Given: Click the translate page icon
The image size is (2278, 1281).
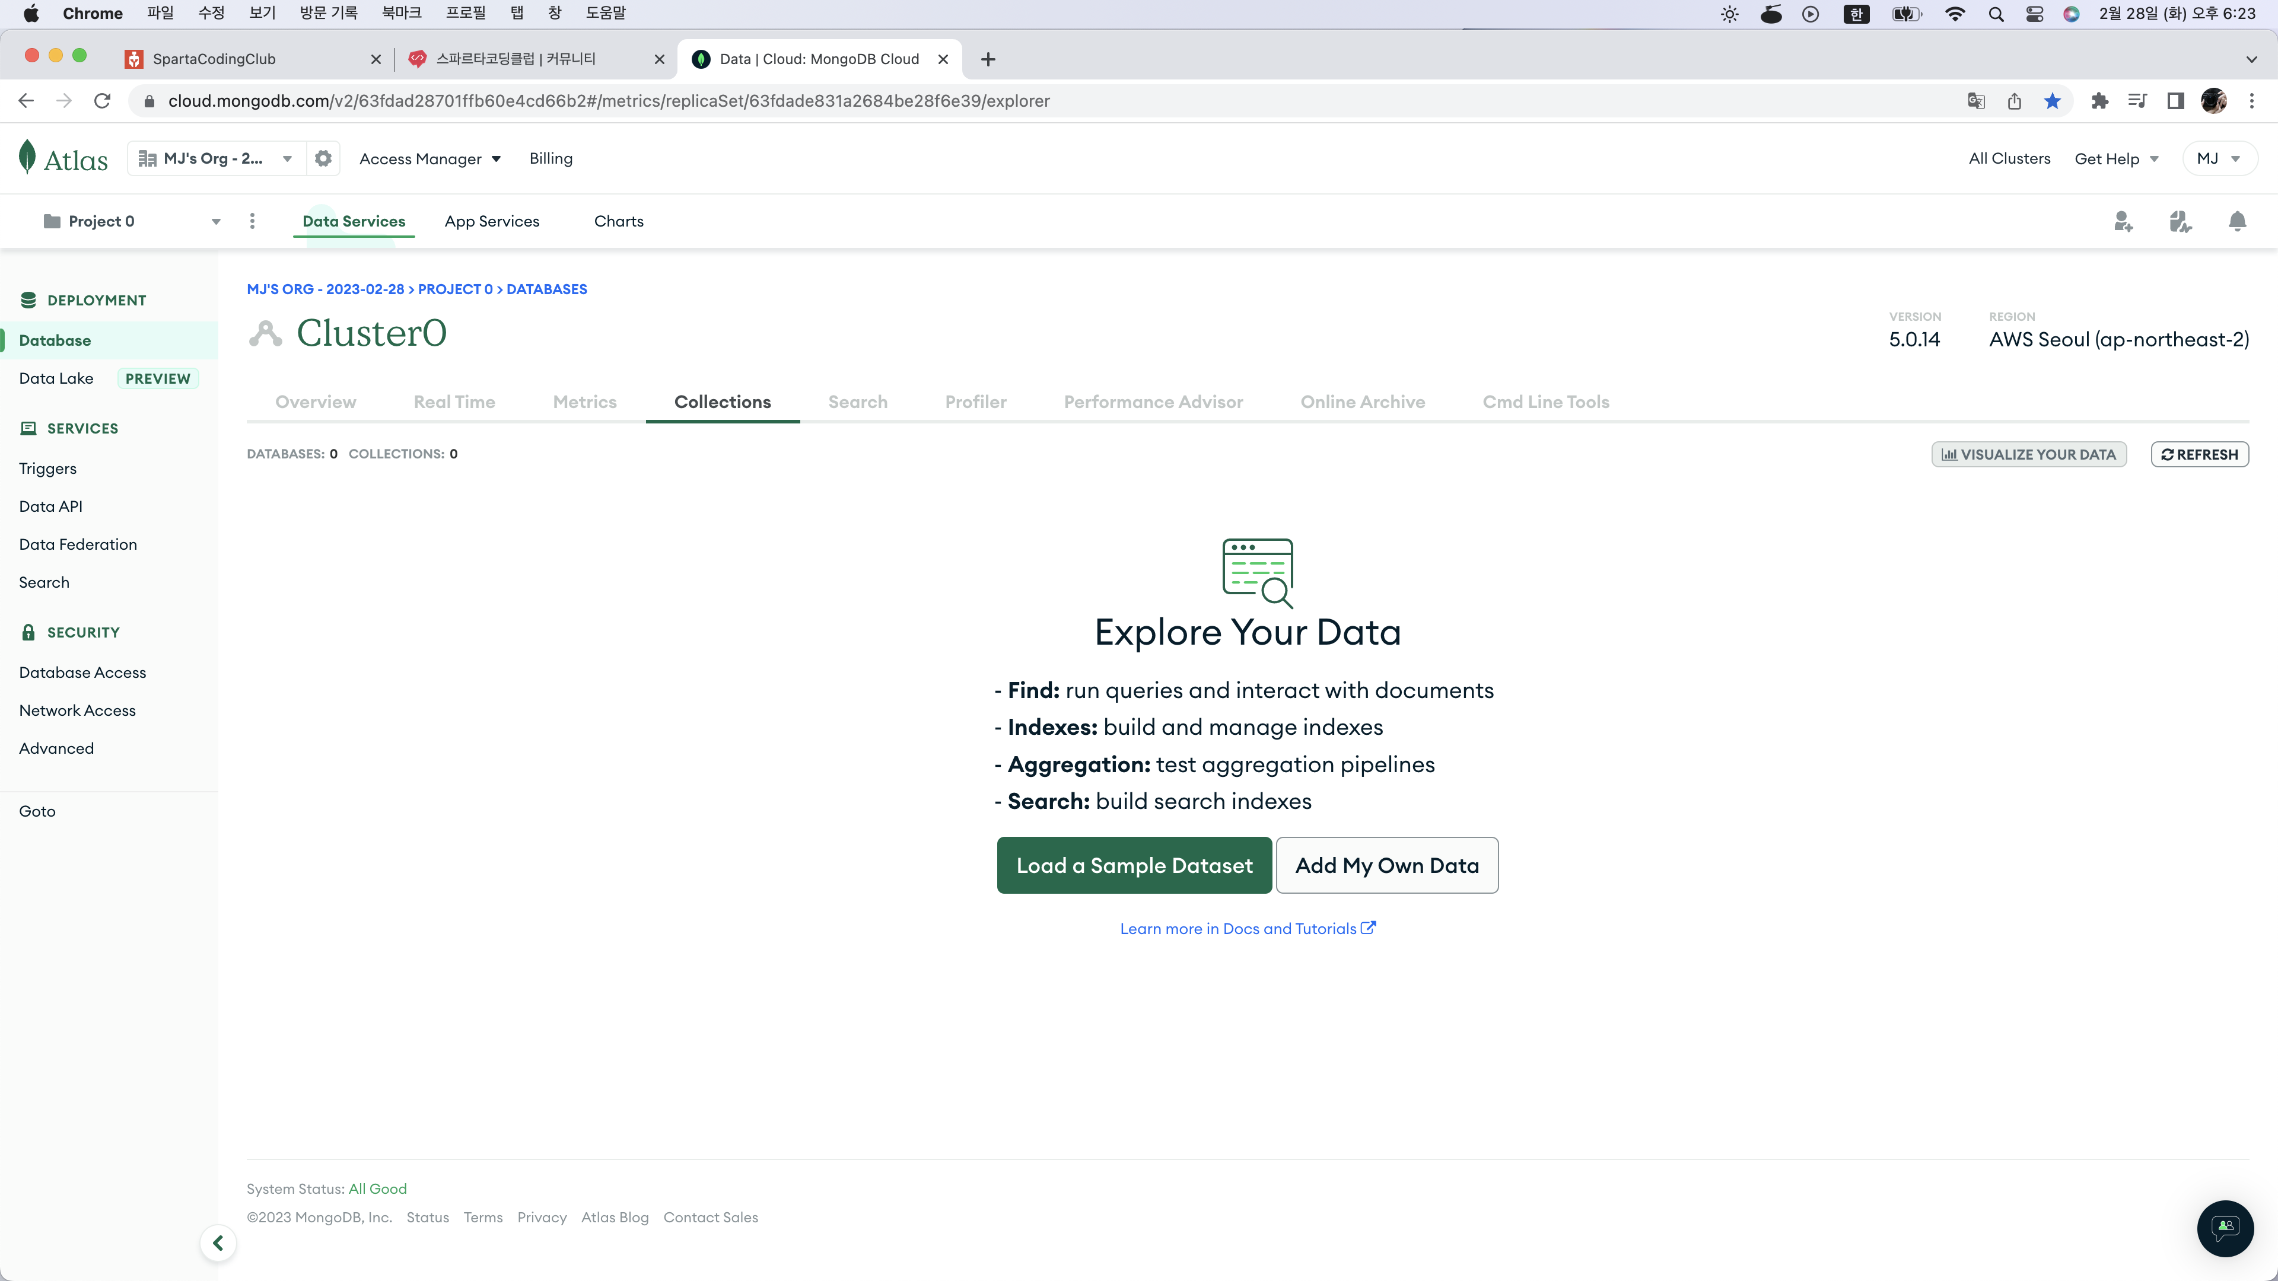Looking at the screenshot, I should (1977, 101).
